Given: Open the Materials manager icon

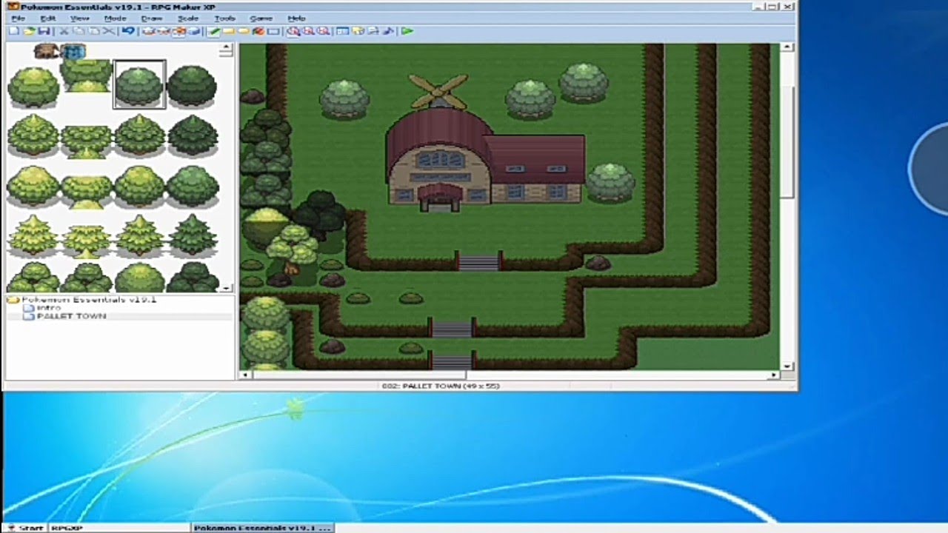Looking at the screenshot, I should (358, 31).
